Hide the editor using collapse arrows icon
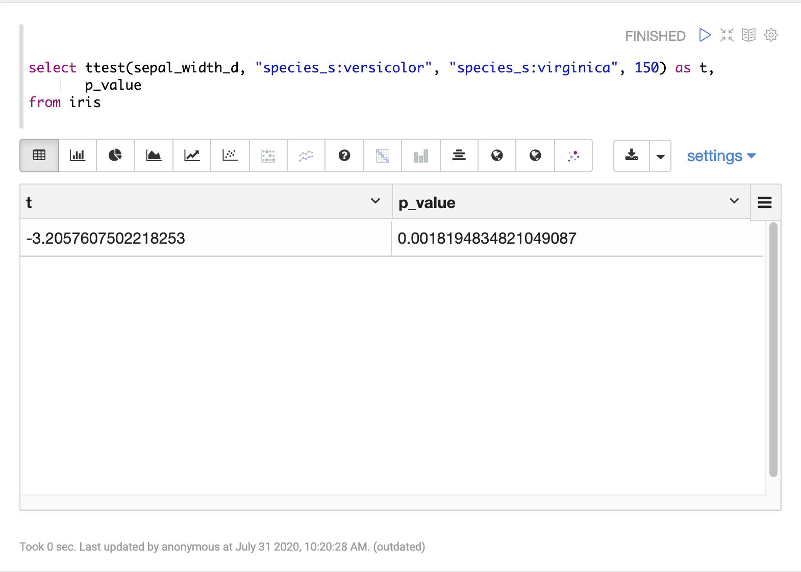 point(727,35)
